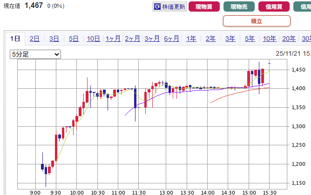Switch to the 2日 chart tab
311x195 pixels.
[x=35, y=39]
